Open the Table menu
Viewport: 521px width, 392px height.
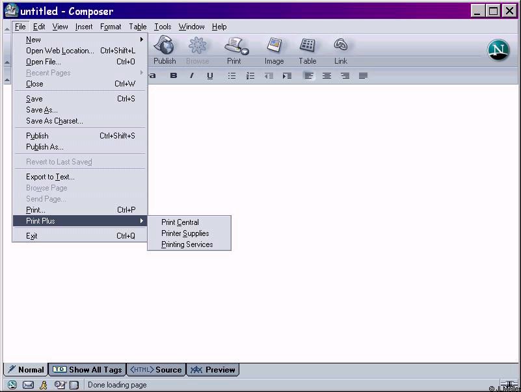pos(137,27)
